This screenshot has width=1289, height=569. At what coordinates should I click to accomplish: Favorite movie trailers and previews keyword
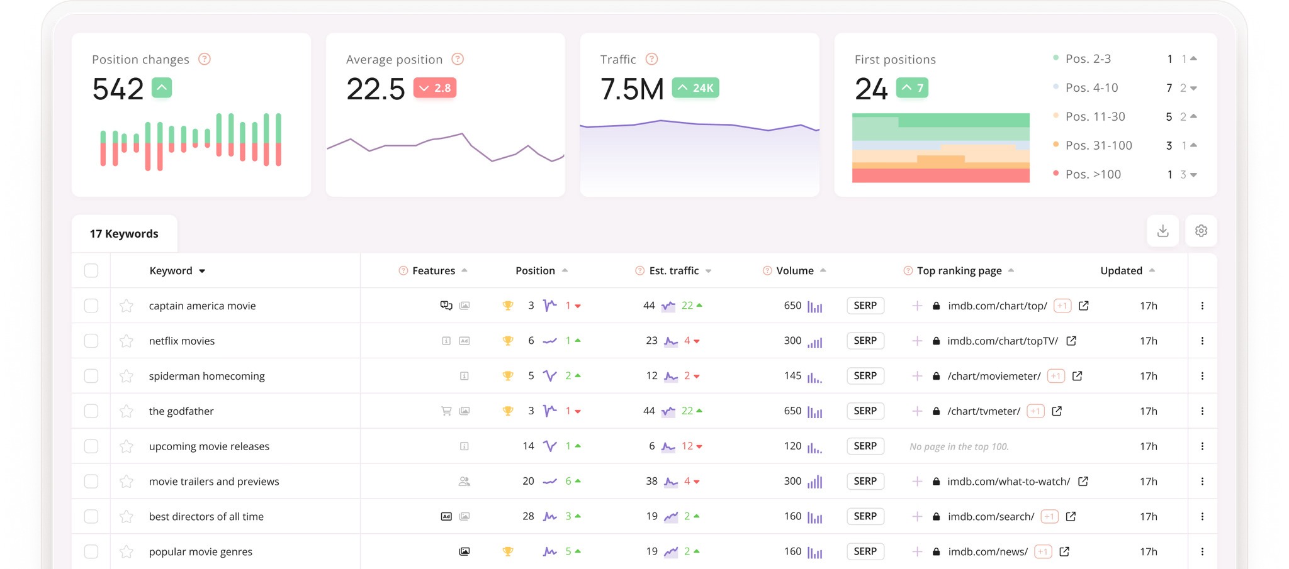click(x=127, y=482)
